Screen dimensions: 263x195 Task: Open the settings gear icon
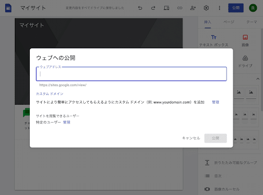click(206, 8)
